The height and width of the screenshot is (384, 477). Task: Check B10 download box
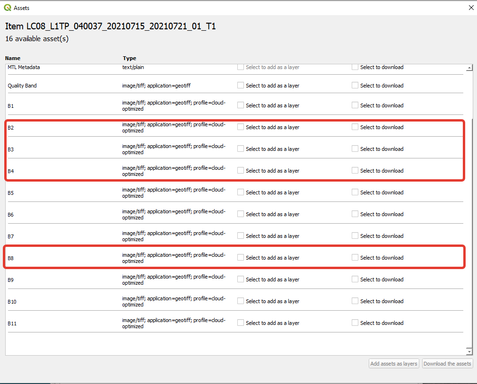[x=355, y=301]
